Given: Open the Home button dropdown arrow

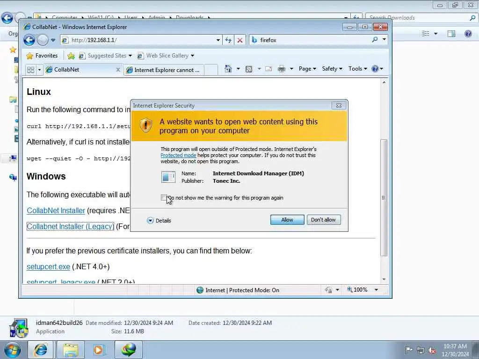Looking at the screenshot, I should [x=238, y=69].
